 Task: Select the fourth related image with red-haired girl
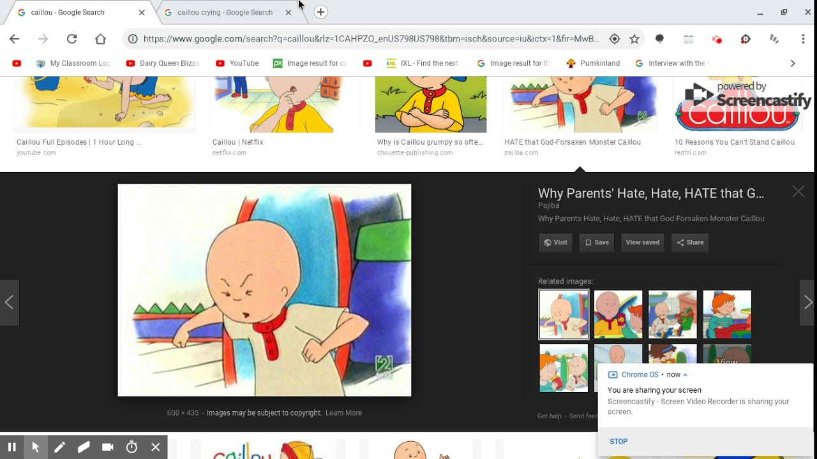click(727, 314)
